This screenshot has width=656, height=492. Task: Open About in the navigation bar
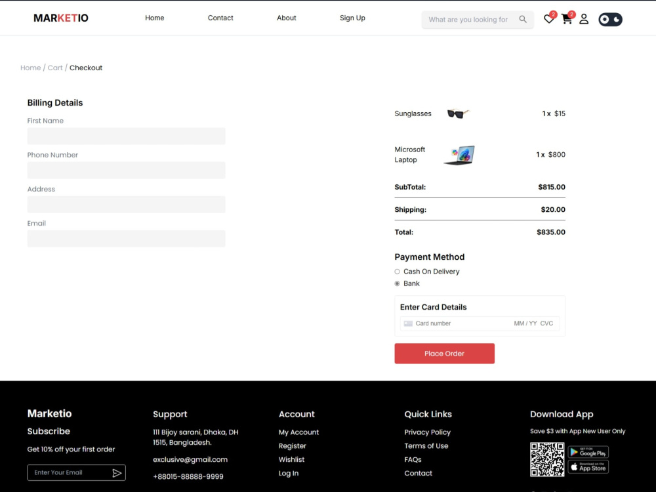click(286, 18)
